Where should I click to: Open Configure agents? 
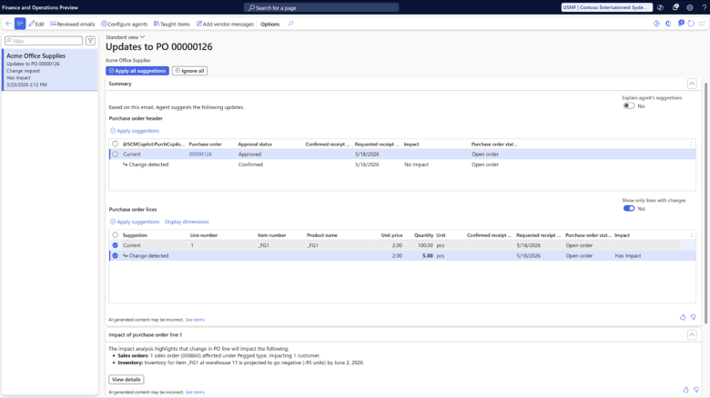pyautogui.click(x=124, y=24)
